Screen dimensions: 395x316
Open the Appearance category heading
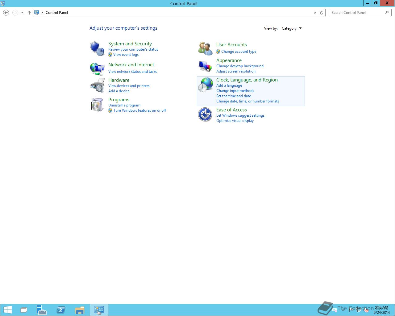coord(229,60)
